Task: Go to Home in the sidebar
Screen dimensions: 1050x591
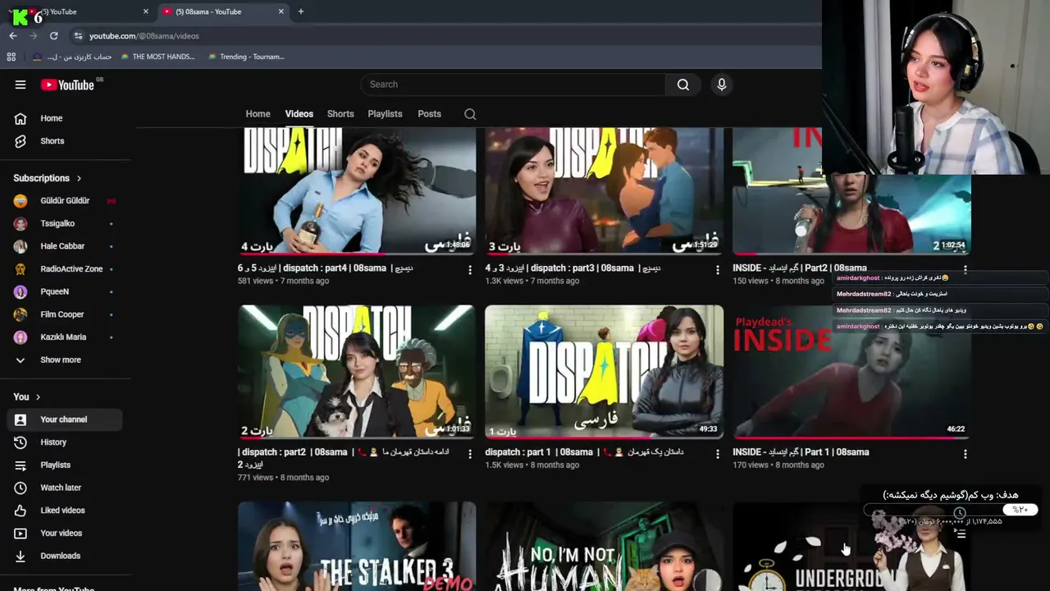Action: coord(65,118)
